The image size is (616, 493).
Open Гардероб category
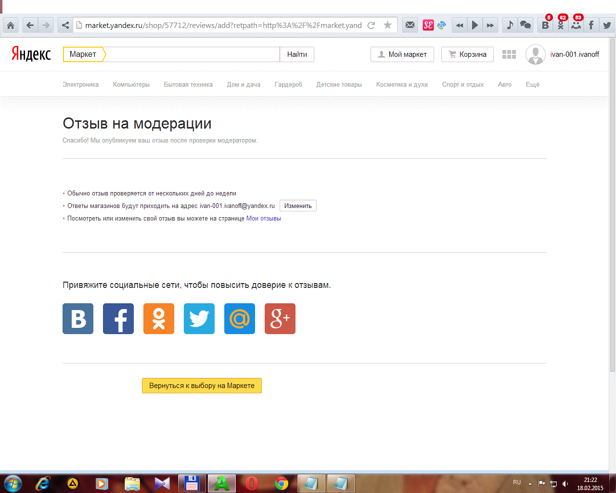[x=288, y=84]
